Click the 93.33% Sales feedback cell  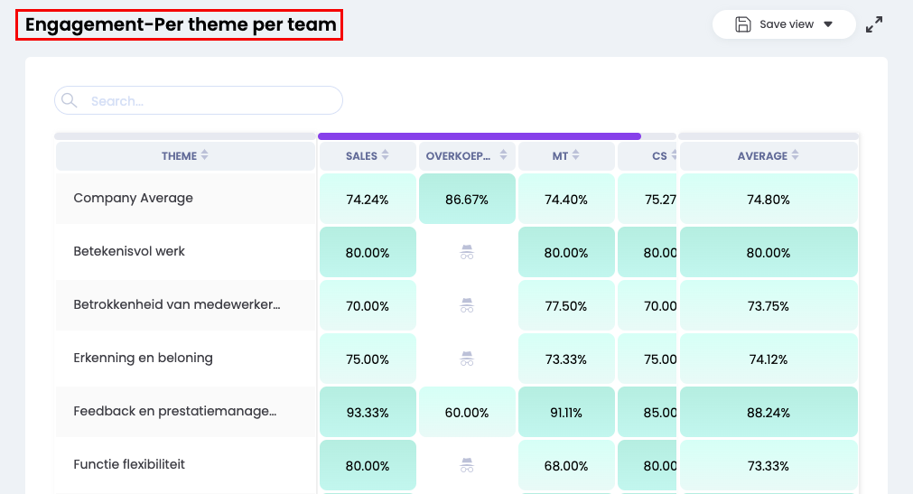pos(368,413)
